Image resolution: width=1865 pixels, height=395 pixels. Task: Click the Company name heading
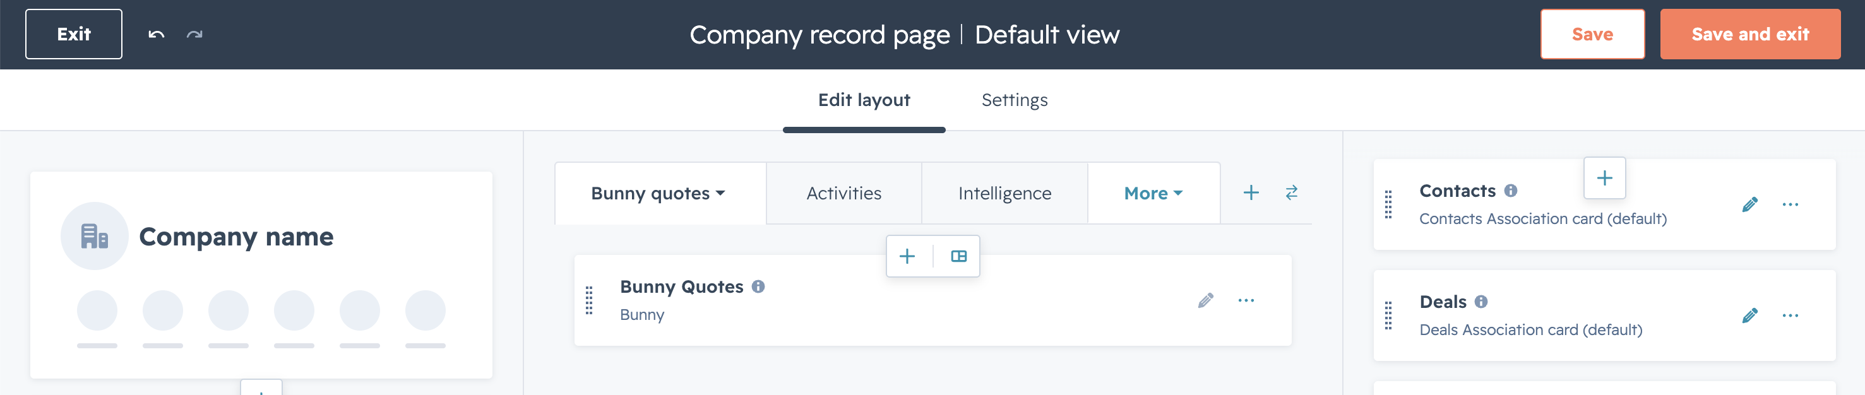point(236,237)
